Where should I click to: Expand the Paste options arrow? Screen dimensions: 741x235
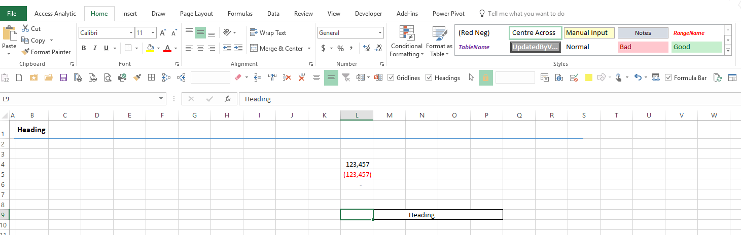pos(9,54)
